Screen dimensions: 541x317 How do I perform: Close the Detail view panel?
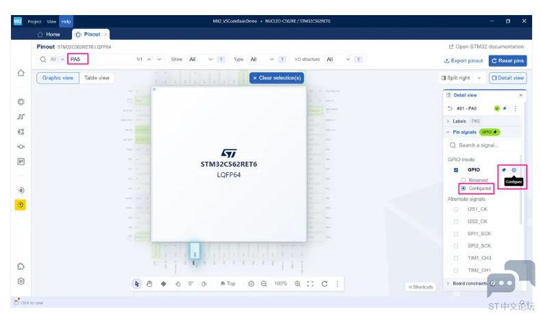click(x=521, y=95)
